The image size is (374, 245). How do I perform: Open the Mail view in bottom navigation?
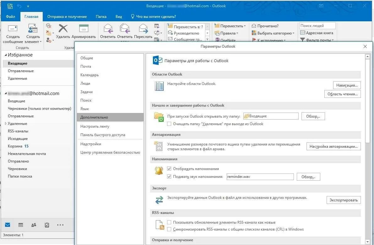coord(8,225)
